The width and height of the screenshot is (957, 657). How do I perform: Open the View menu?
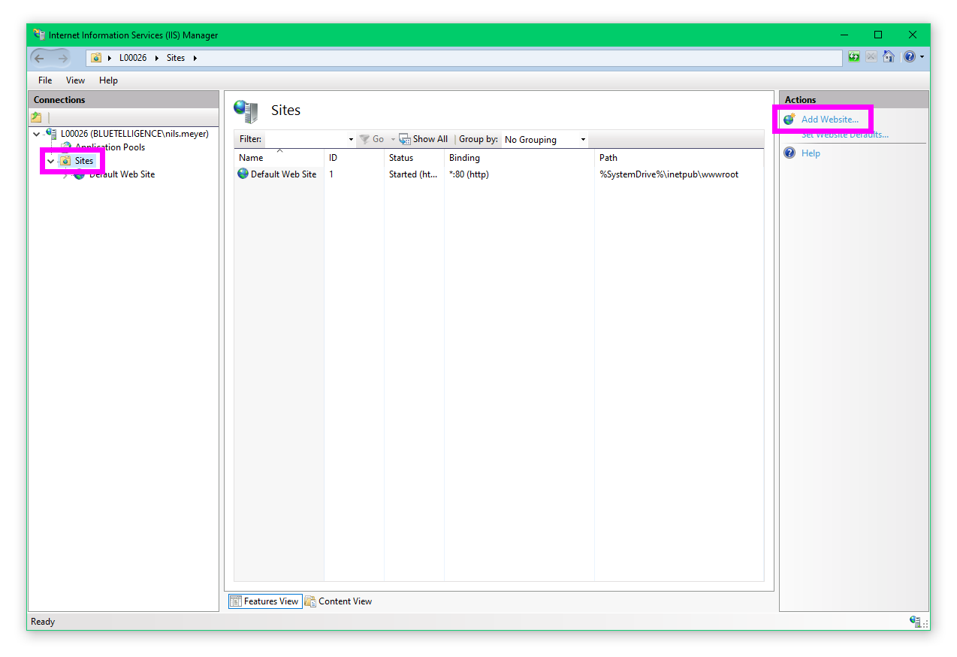point(75,80)
